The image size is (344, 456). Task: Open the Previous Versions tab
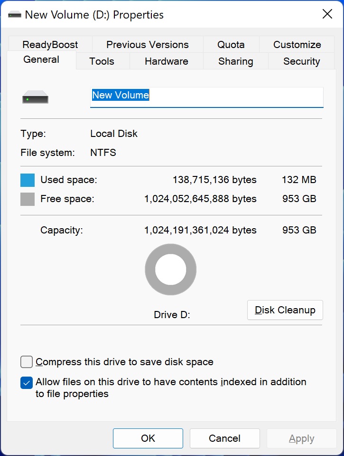[148, 45]
